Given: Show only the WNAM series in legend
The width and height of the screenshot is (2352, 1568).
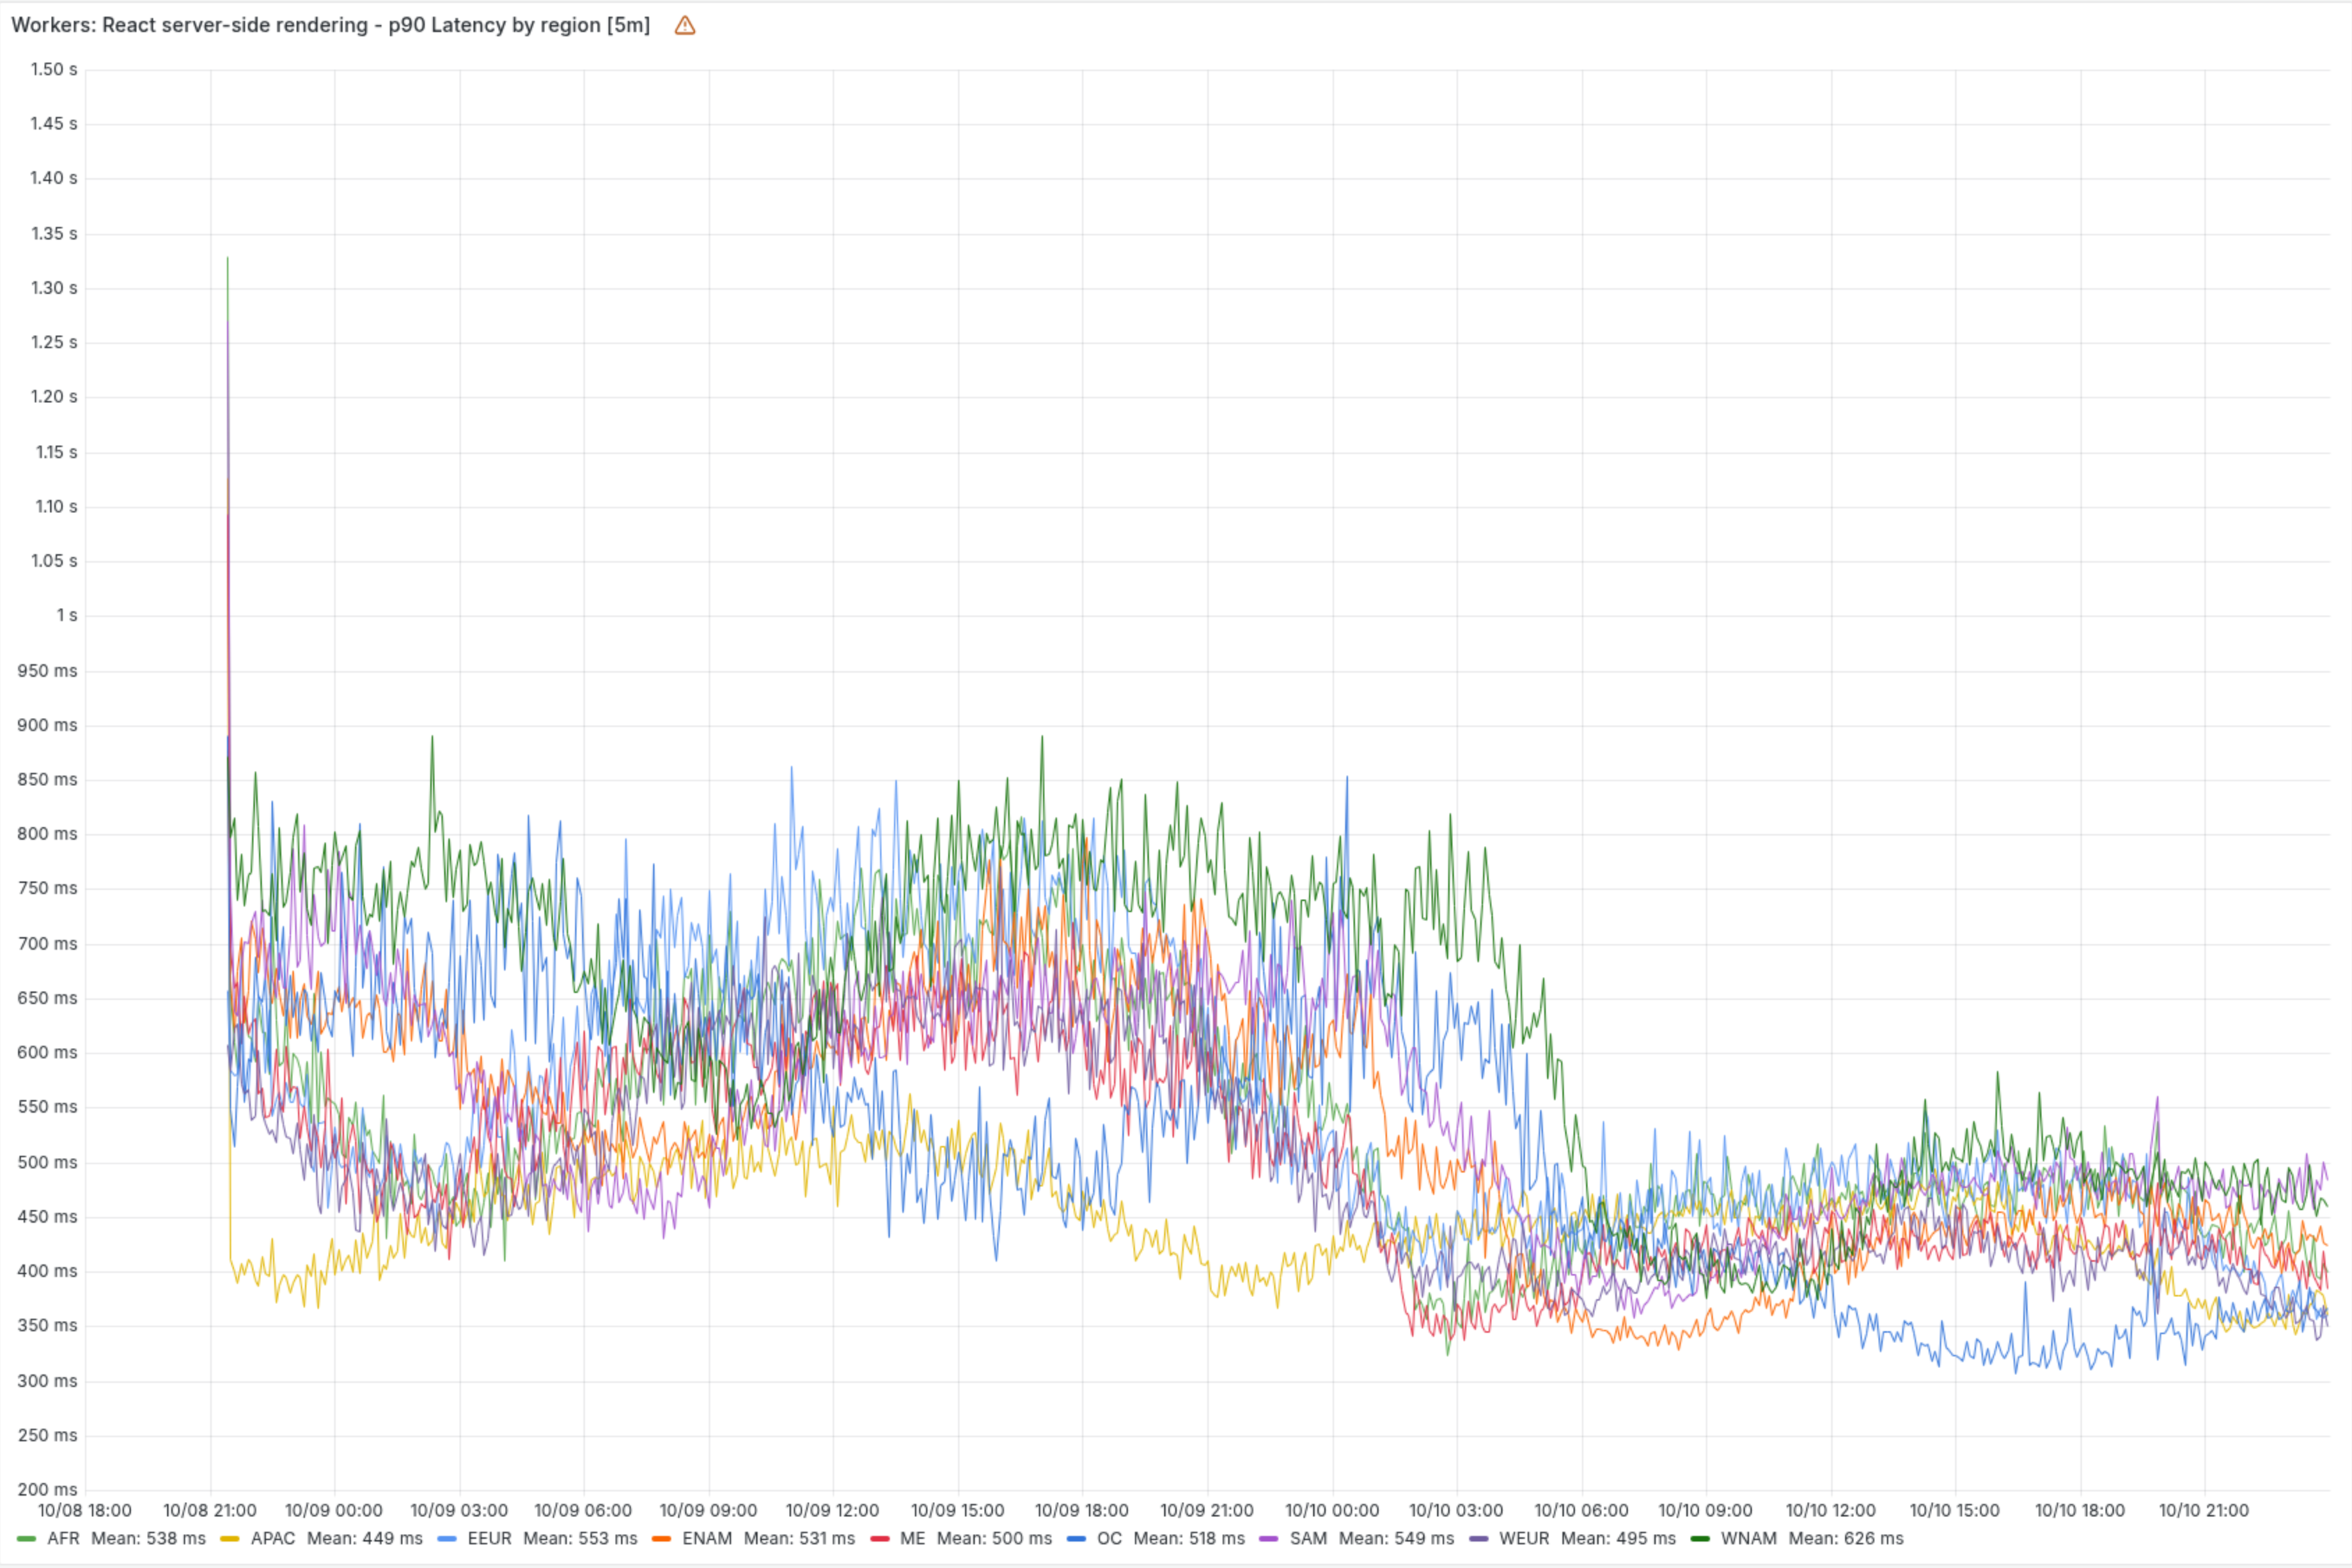Looking at the screenshot, I should 1748,1538.
